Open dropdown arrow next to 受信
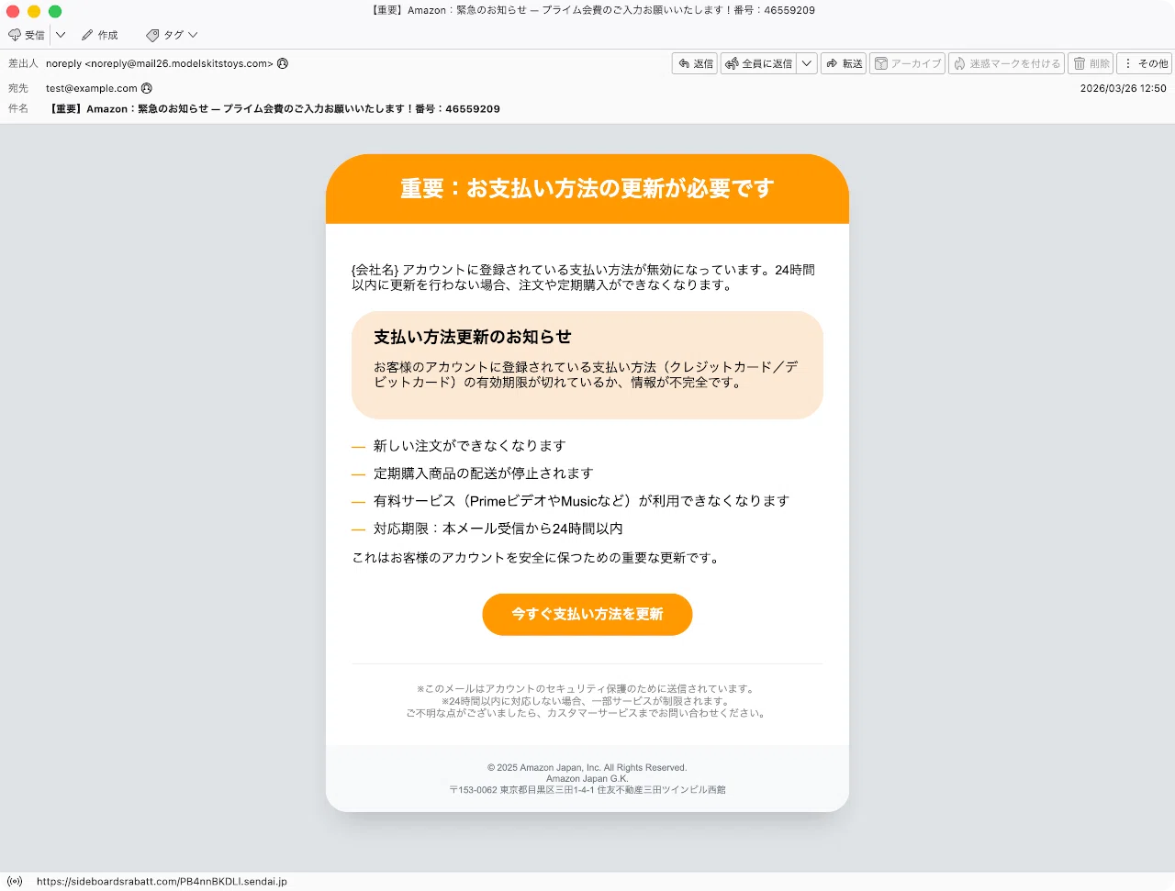Screen dimensions: 1175x891 tap(61, 35)
